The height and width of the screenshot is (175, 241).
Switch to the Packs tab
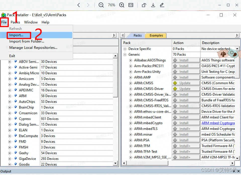pos(137,35)
